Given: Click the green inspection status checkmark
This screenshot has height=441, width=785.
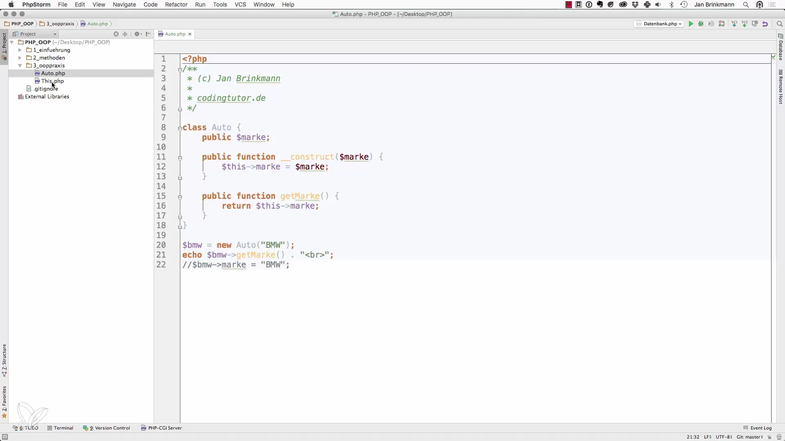Looking at the screenshot, I should click(774, 57).
